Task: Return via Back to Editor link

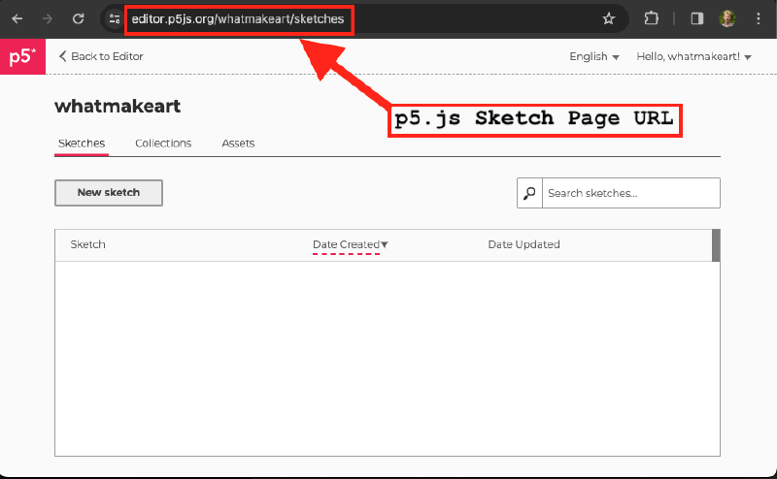Action: point(101,56)
